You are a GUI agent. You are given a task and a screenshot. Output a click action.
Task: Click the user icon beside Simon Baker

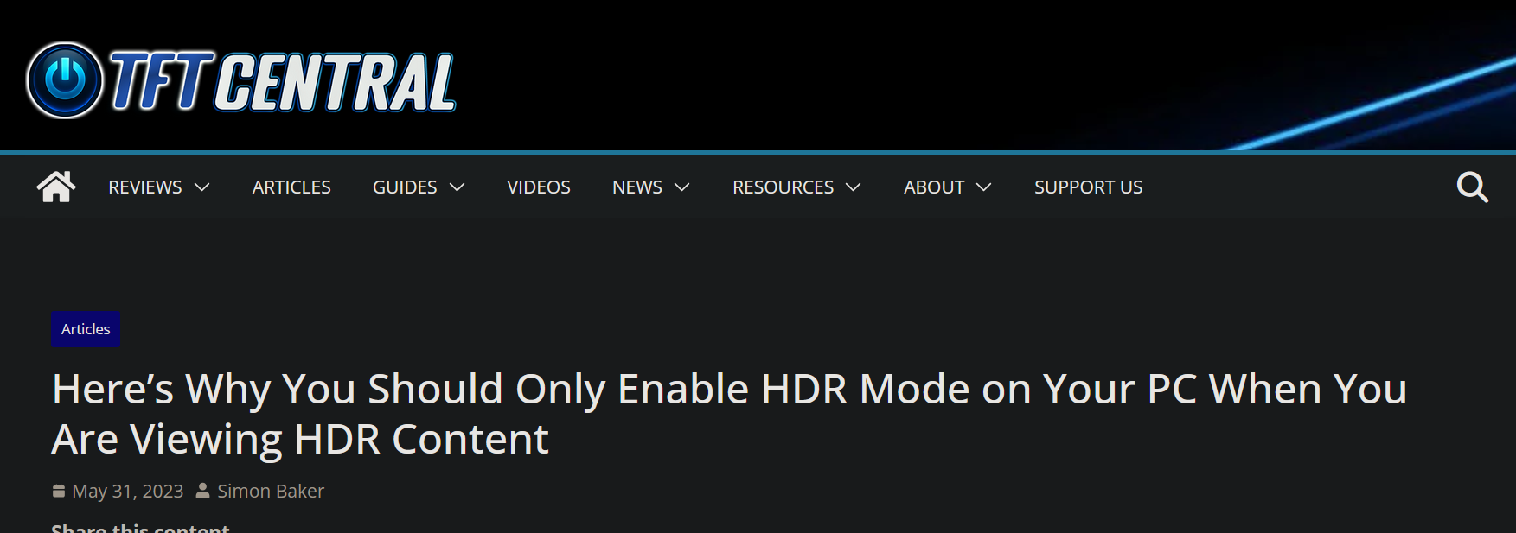(203, 491)
